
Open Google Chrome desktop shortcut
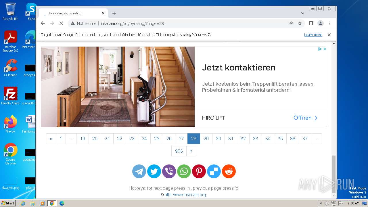pos(10,154)
